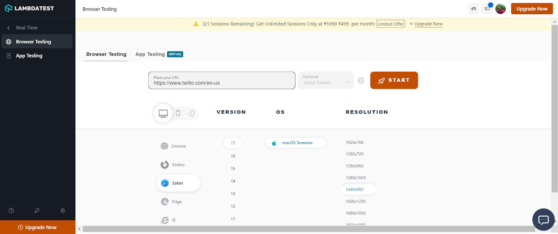Click the help question mark icon in sidebar
The width and height of the screenshot is (558, 234).
[x=11, y=211]
